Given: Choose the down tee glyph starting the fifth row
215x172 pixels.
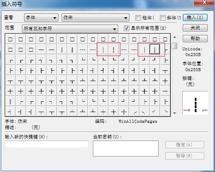Looking at the screenshot, I should pyautogui.click(x=10, y=81).
